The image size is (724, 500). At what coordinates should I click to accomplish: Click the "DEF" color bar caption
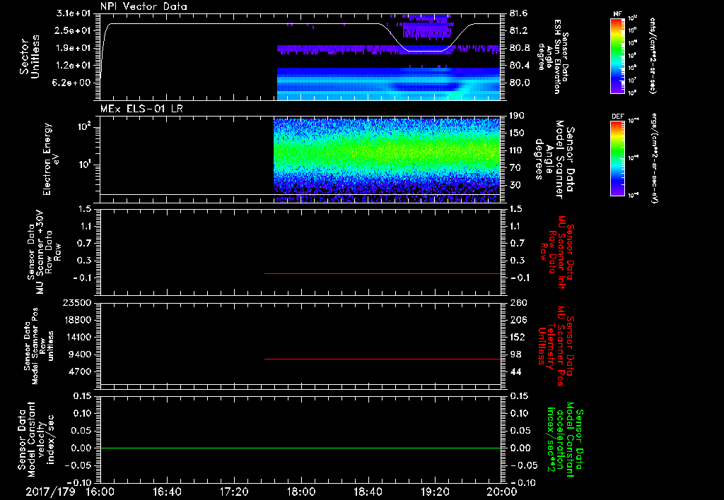[618, 117]
